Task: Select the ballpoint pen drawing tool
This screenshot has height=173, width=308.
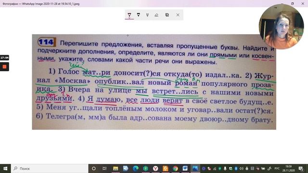Action: 129,15
